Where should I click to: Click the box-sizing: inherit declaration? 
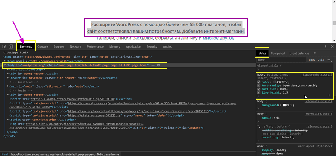(278, 137)
